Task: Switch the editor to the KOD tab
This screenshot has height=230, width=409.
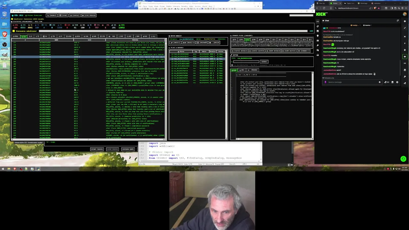Action: tap(234, 70)
